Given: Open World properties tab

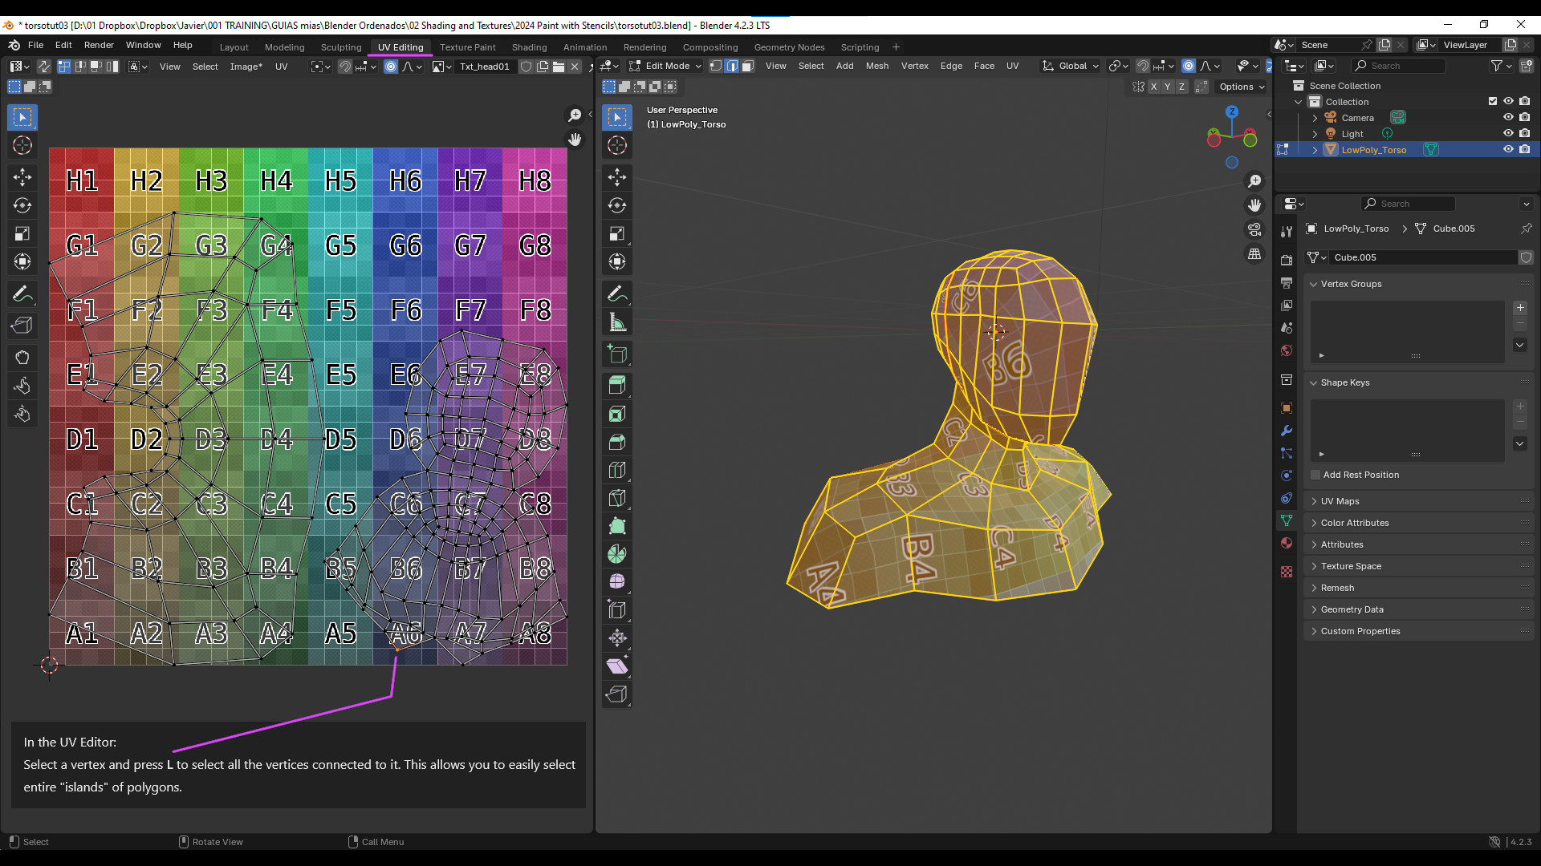Looking at the screenshot, I should (x=1287, y=350).
